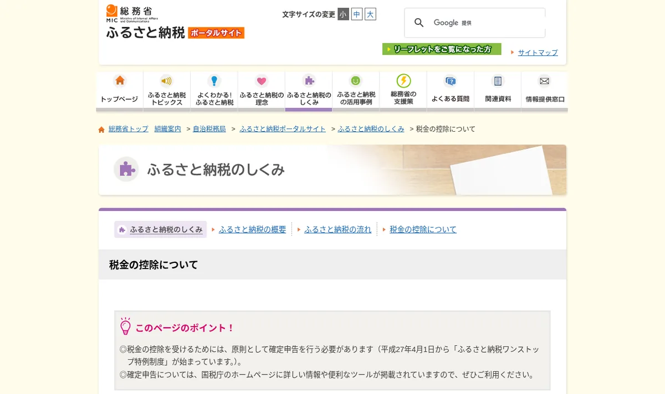Click the このページのポイント! heading text

tap(185, 328)
